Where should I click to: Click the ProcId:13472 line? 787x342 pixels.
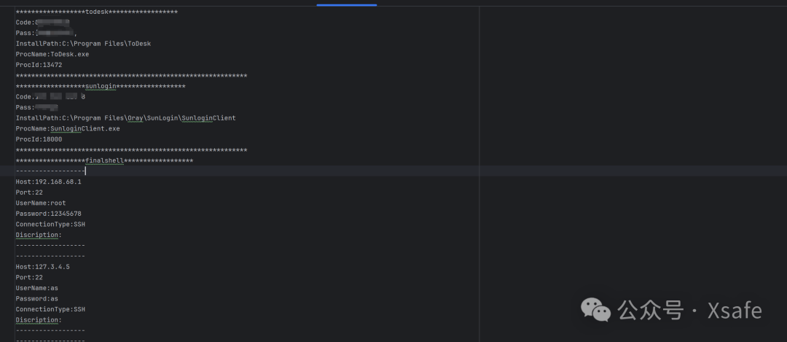click(39, 65)
